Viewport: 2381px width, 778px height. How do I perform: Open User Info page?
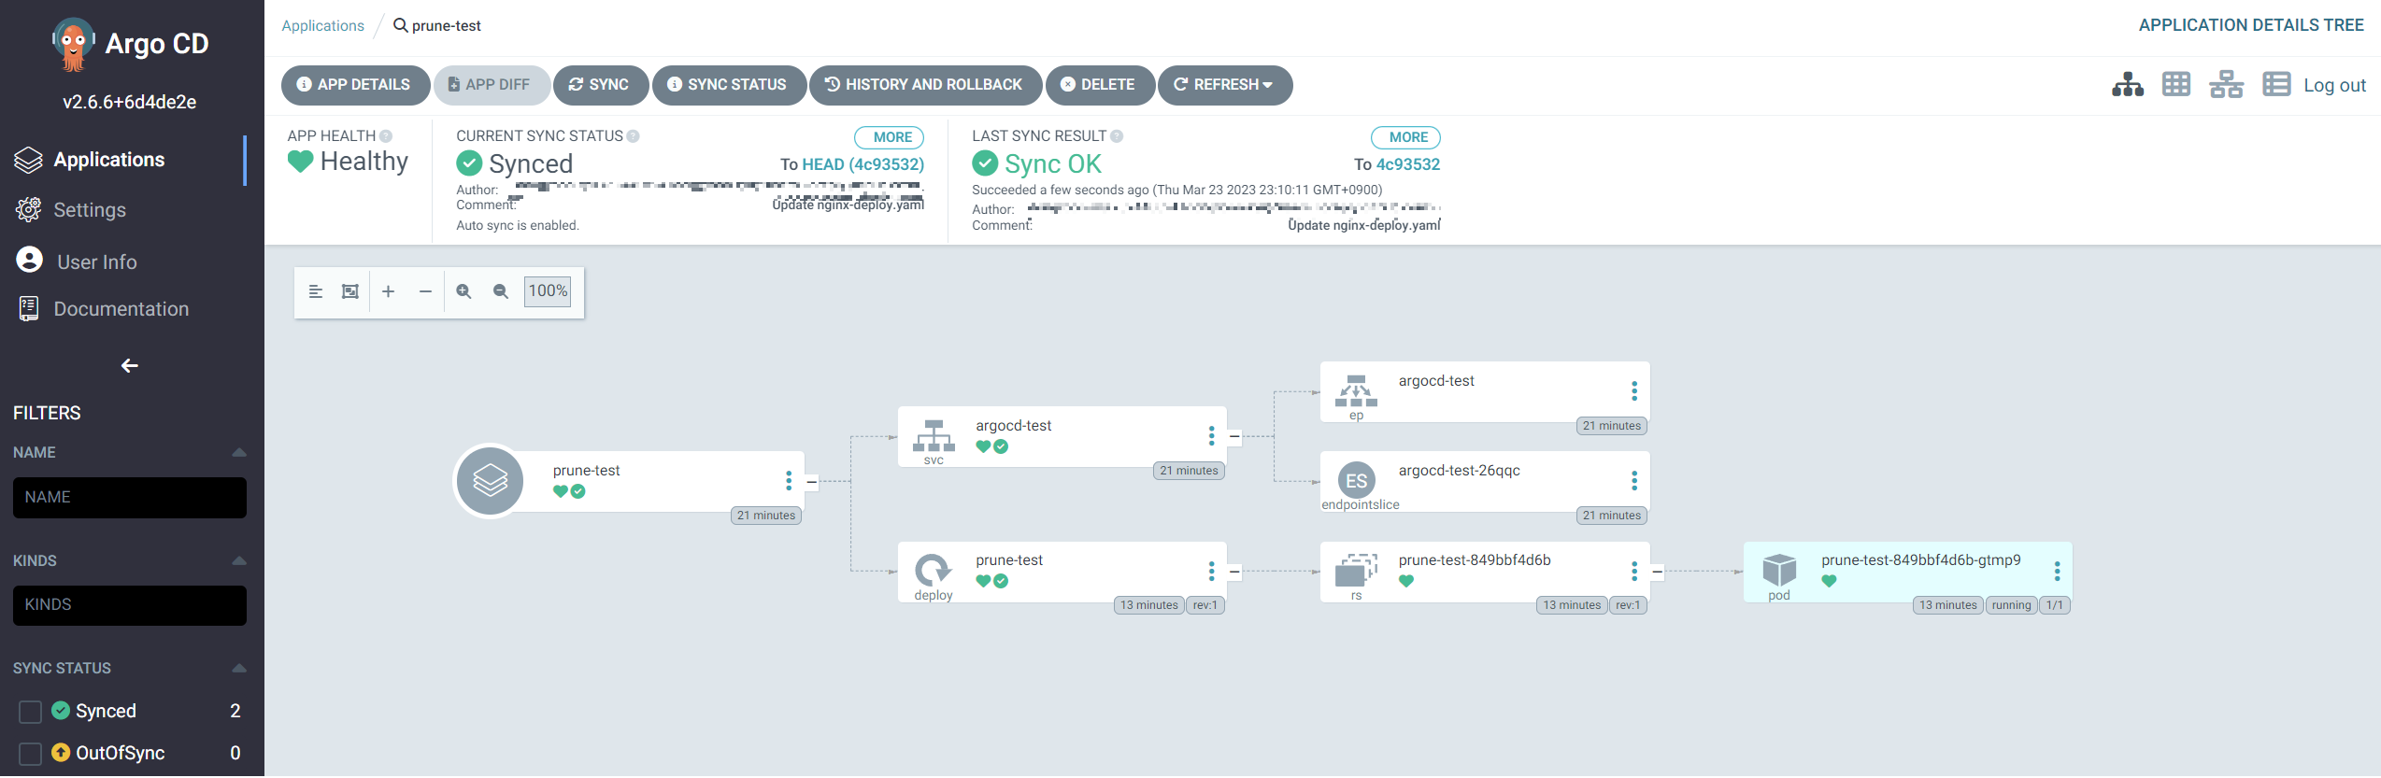(x=96, y=262)
